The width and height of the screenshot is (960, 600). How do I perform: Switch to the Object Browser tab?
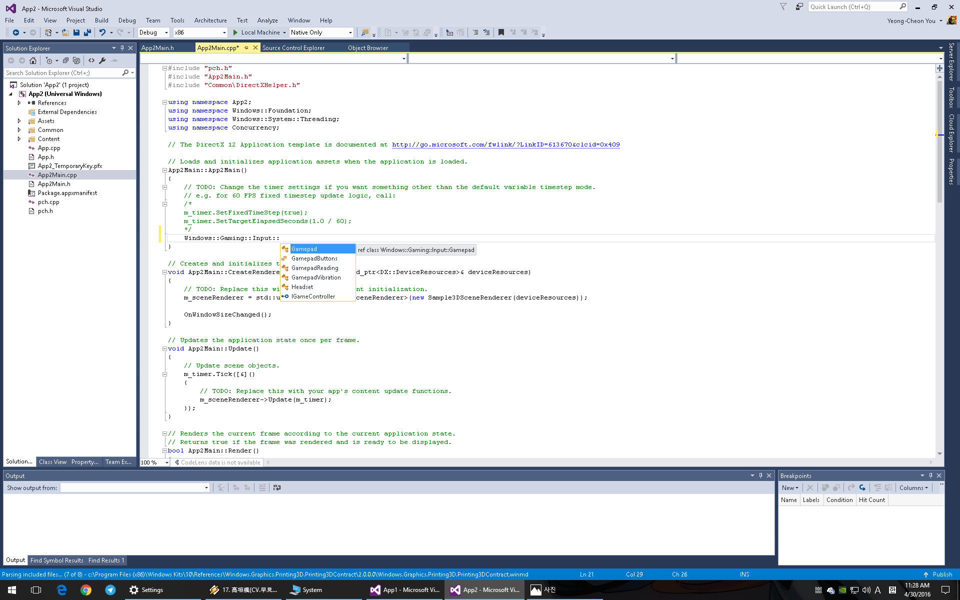367,48
